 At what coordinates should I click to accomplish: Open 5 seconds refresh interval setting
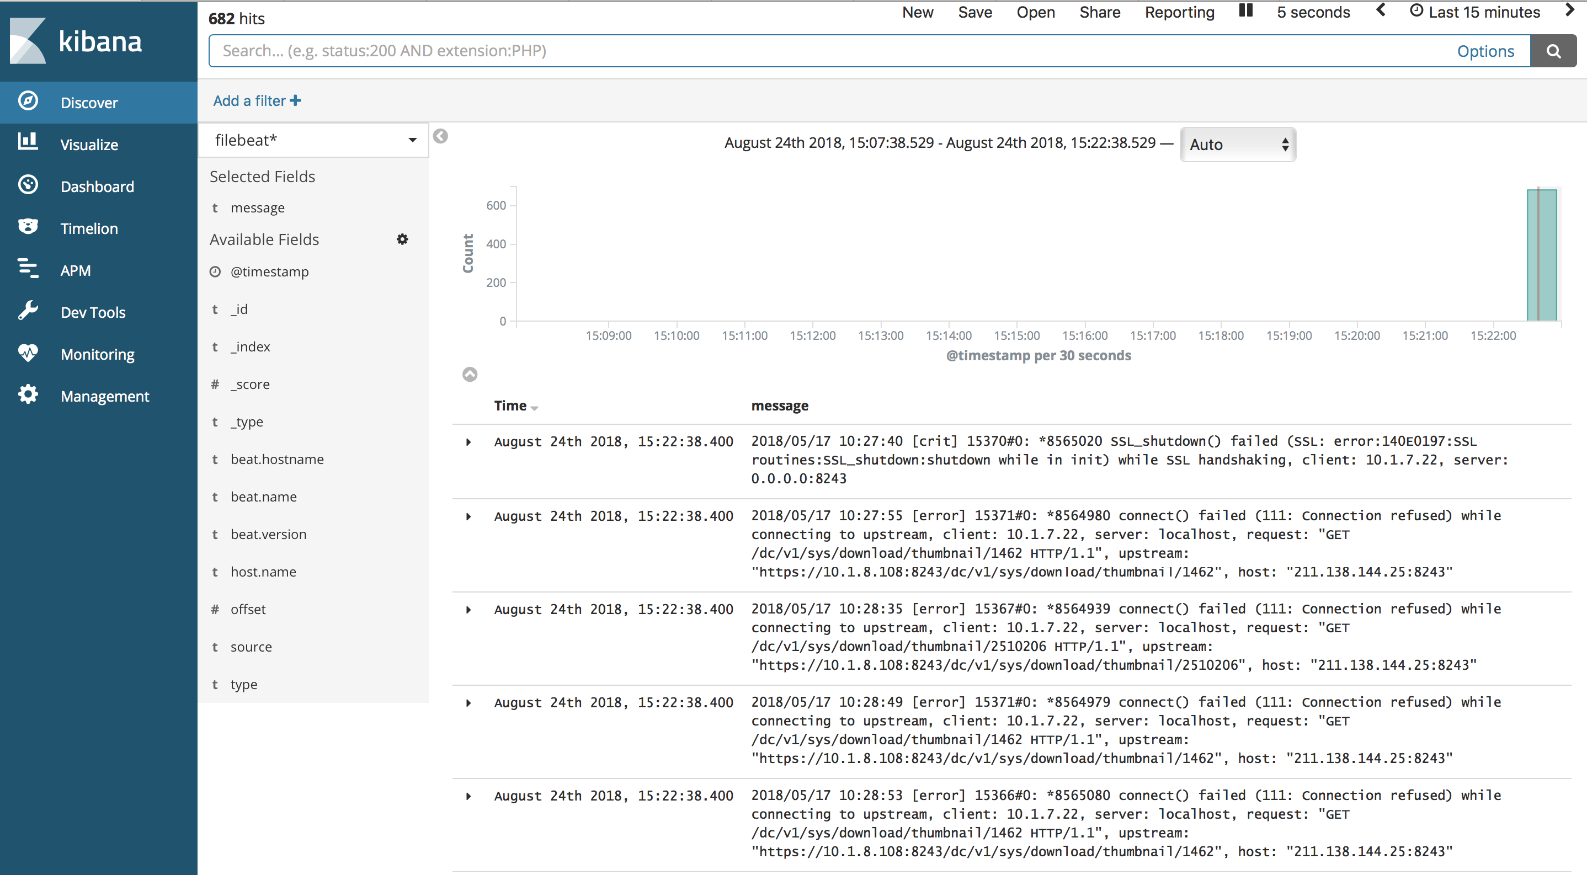(1313, 12)
